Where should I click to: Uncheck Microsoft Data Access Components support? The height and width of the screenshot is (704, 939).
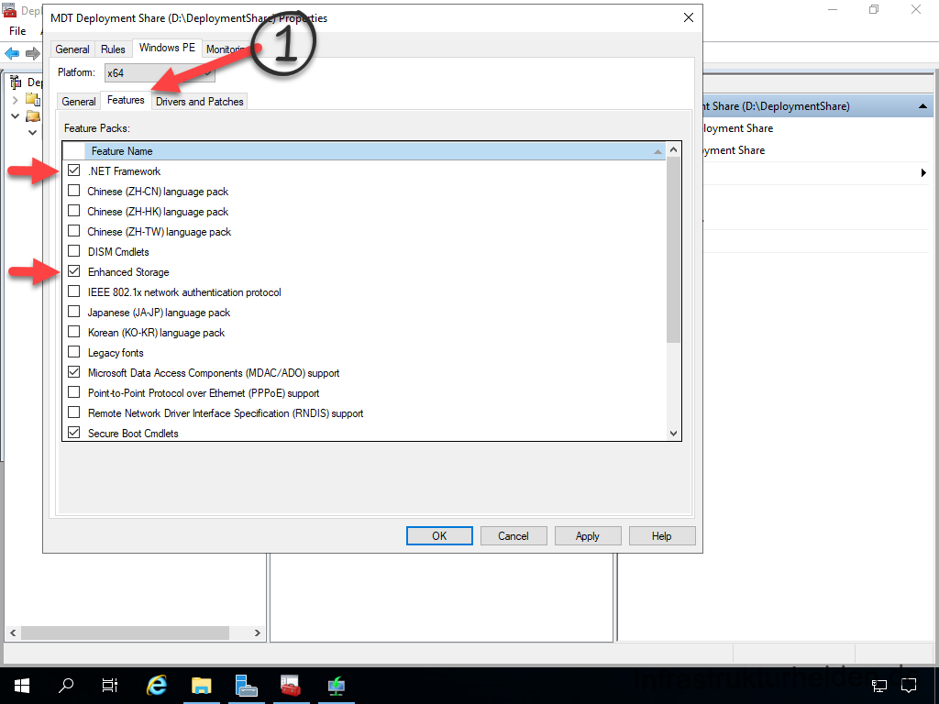coord(73,372)
